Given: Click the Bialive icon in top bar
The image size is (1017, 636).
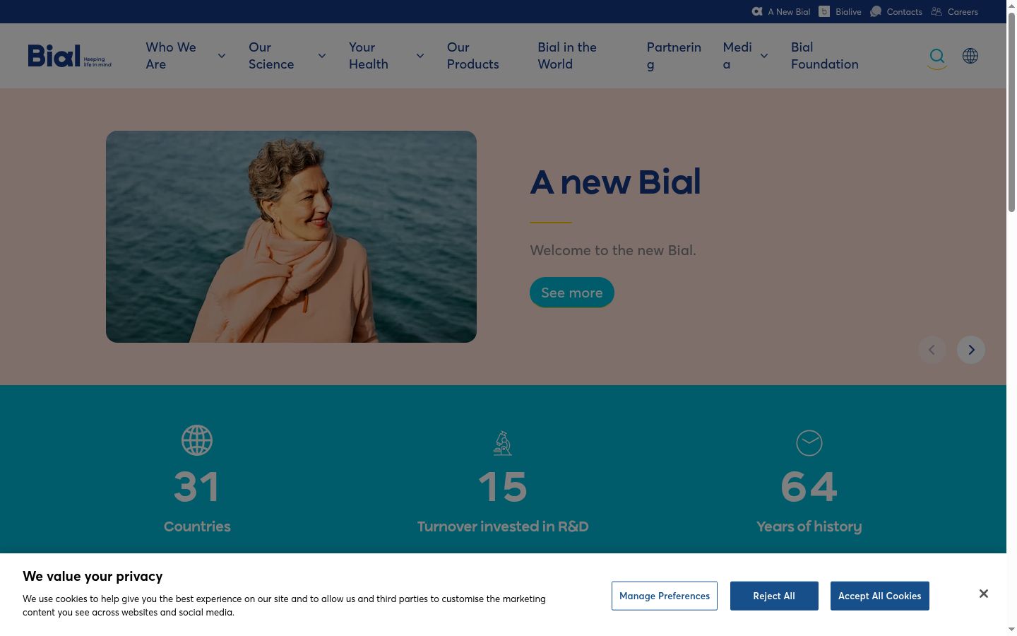Looking at the screenshot, I should click(x=824, y=11).
